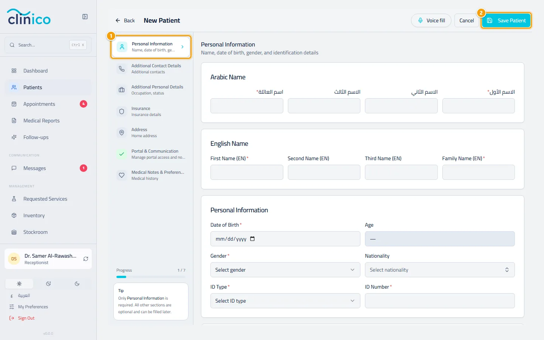Go to Medical Reports in the sidebar
Image resolution: width=544 pixels, height=340 pixels.
pos(48,121)
